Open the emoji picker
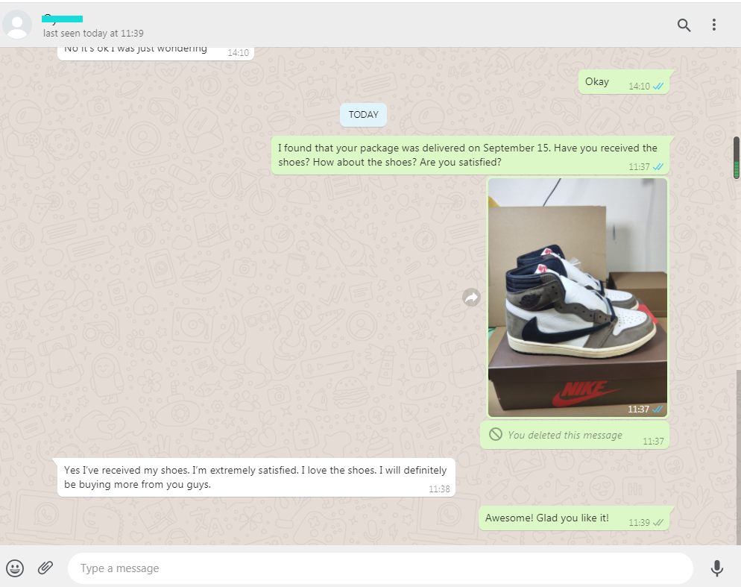741x587 pixels. point(15,568)
